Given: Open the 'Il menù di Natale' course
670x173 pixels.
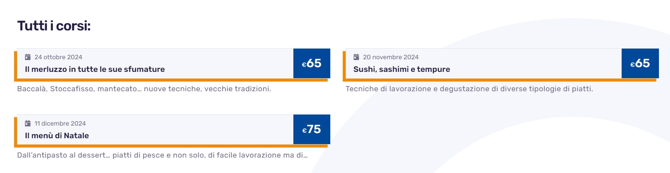Looking at the screenshot, I should point(57,135).
